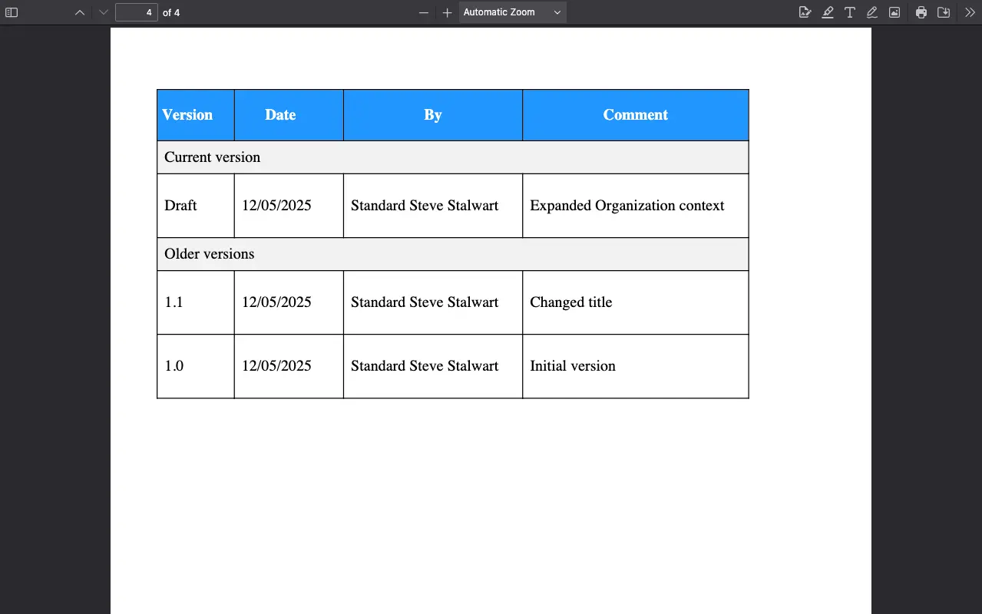
Task: Zoom out with the minus button
Action: pos(424,12)
